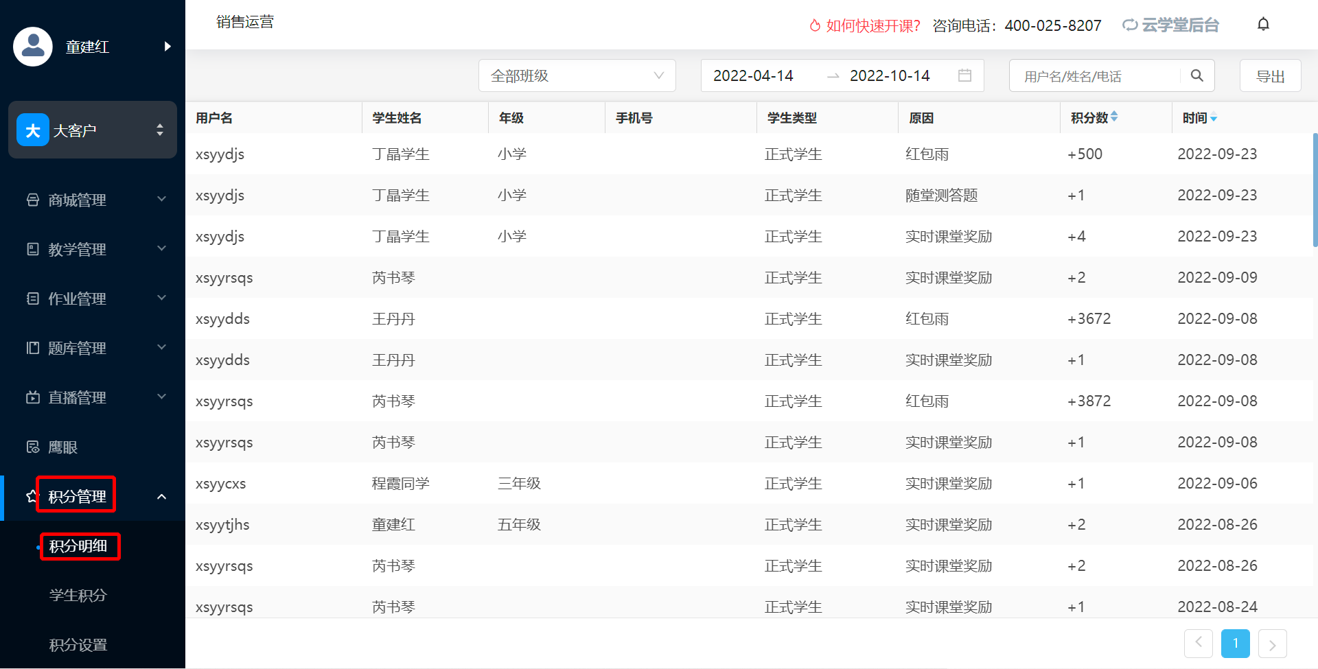Click the fire icon beside 如何快速开课
This screenshot has height=669, width=1318.
pos(815,25)
